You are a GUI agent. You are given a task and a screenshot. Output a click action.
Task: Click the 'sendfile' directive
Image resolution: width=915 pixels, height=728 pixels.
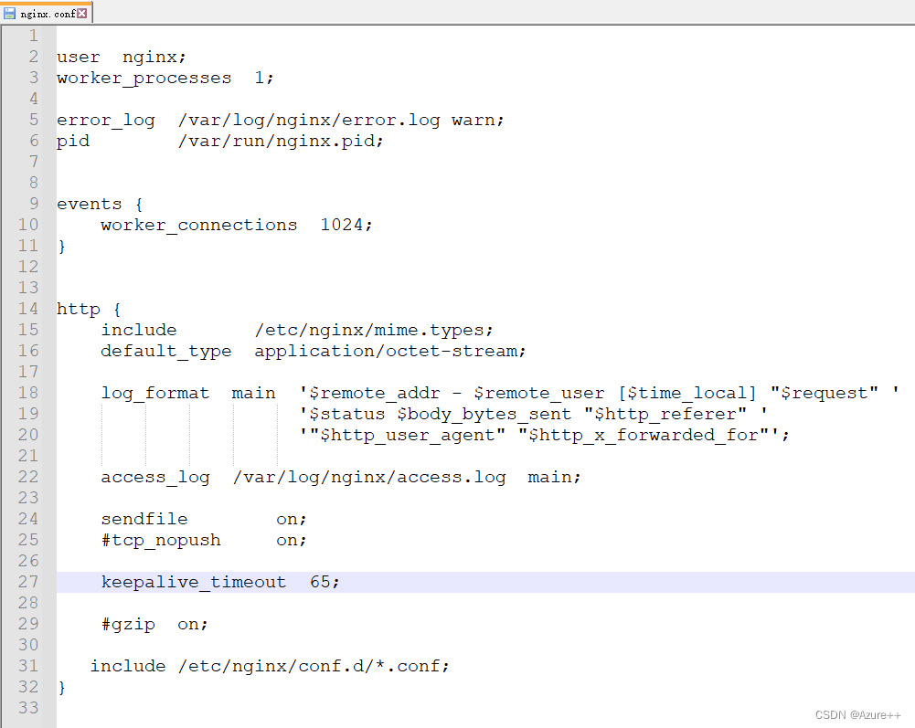point(144,519)
